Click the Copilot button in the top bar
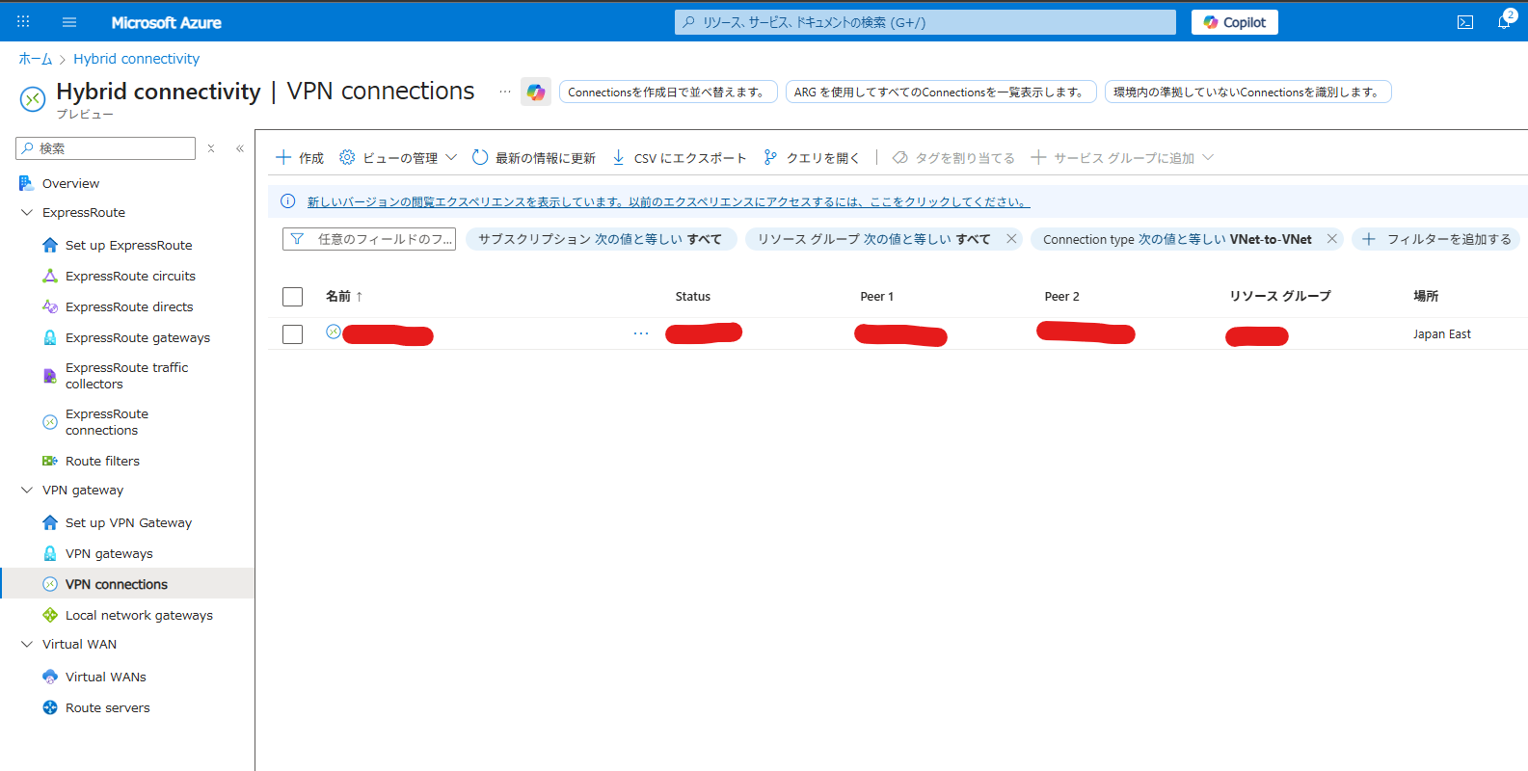1528x771 pixels. pyautogui.click(x=1235, y=22)
